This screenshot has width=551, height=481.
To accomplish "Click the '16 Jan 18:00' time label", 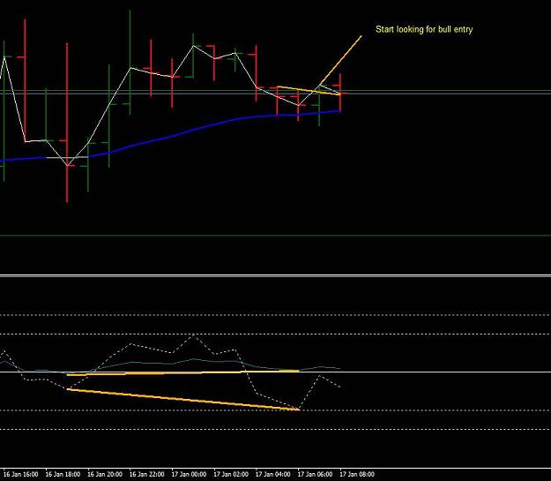I will pyautogui.click(x=63, y=474).
